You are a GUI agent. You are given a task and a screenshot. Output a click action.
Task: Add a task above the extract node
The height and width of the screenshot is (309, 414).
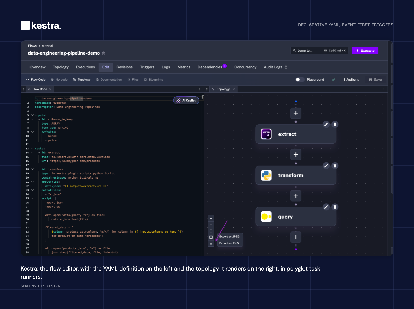(296, 113)
